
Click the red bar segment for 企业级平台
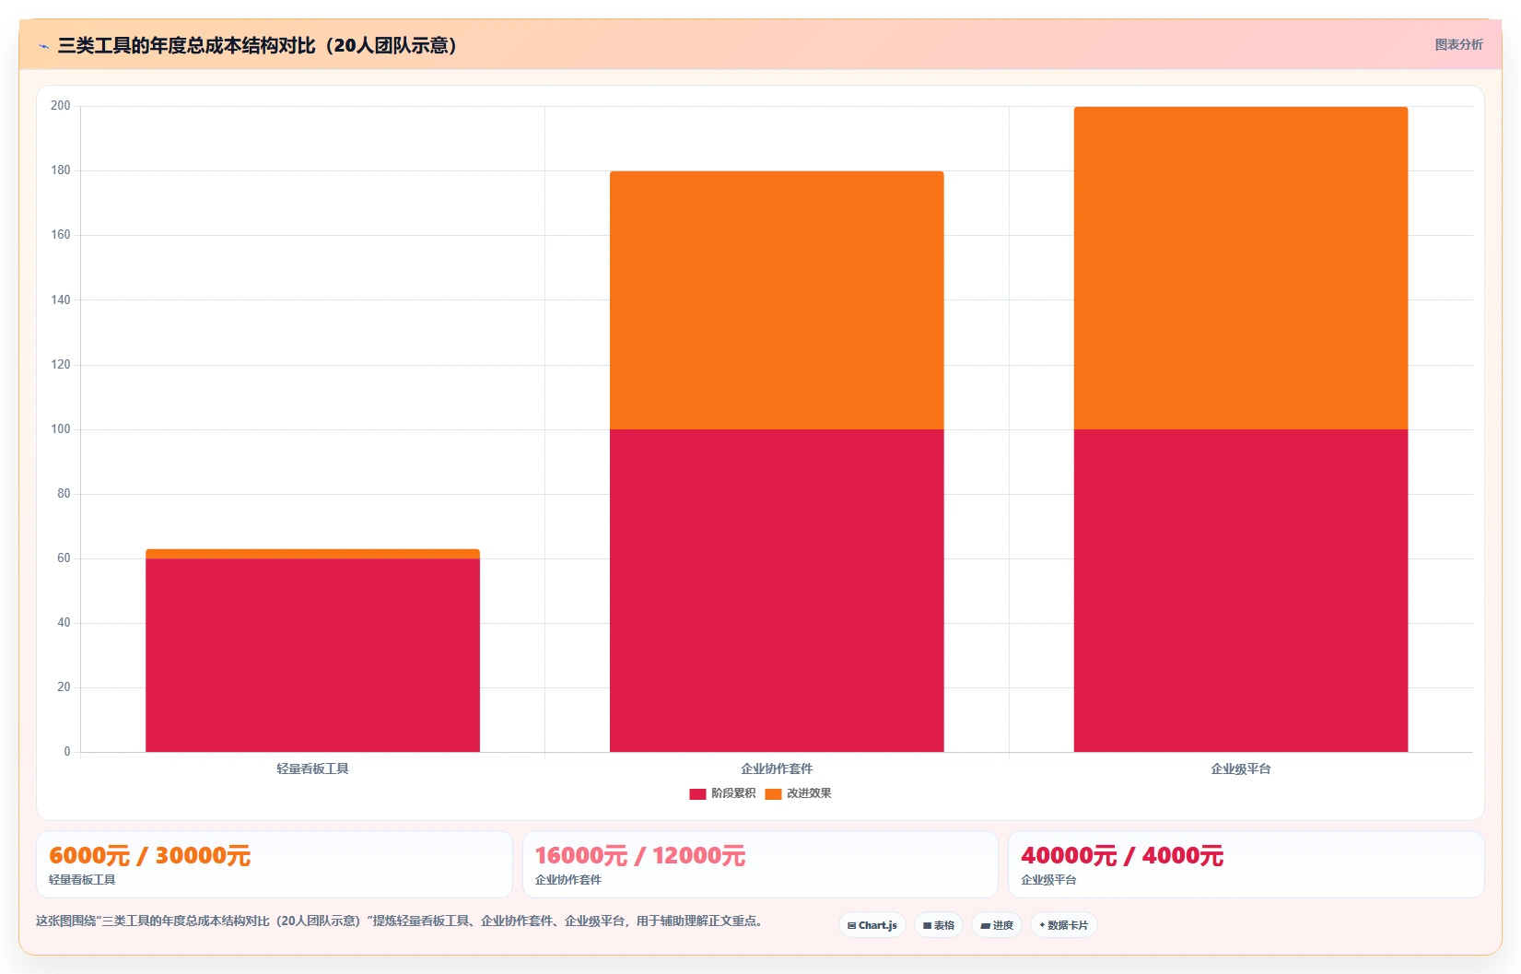[1241, 591]
